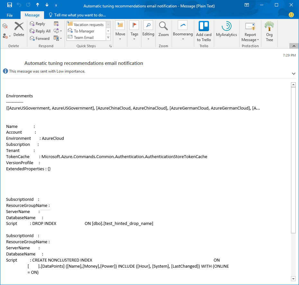Click the message scrollbar down arrow
Screen dimensions: 299x285
point(293,279)
